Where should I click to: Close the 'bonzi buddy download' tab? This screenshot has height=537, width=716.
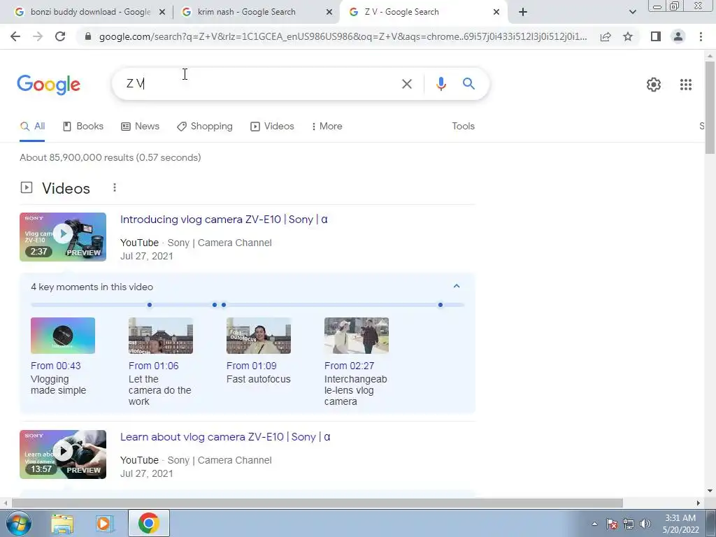pyautogui.click(x=162, y=13)
